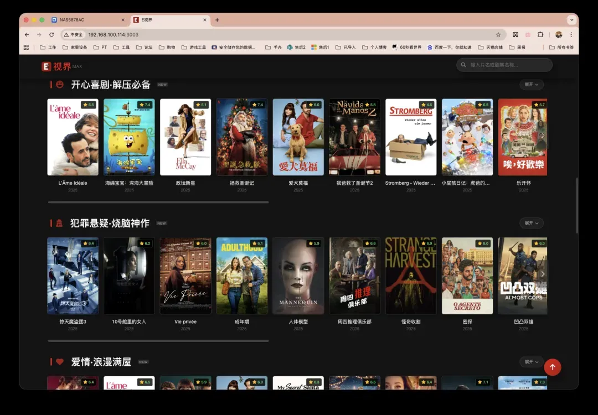Open the 工作 bookmarks folder

[48, 47]
